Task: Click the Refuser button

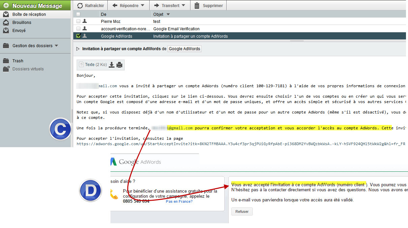Action: [x=242, y=211]
